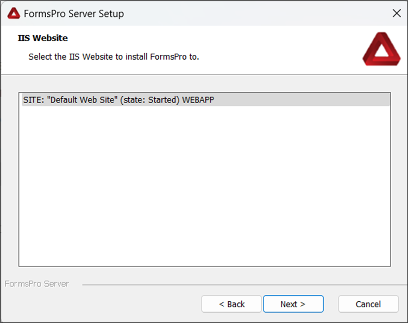The image size is (408, 323).
Task: Click the 'FormsPro Server' footer label
Action: pos(36,284)
